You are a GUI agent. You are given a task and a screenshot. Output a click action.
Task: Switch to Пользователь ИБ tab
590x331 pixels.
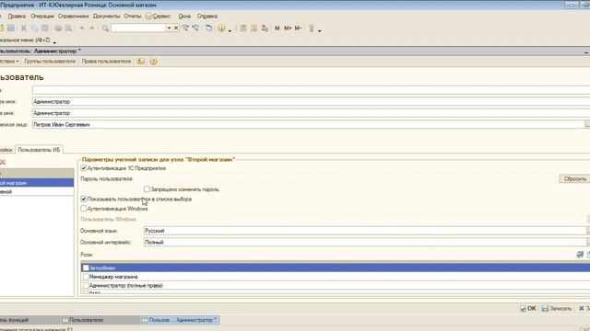39,150
